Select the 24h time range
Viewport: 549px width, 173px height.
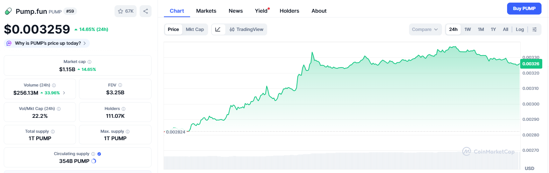453,29
